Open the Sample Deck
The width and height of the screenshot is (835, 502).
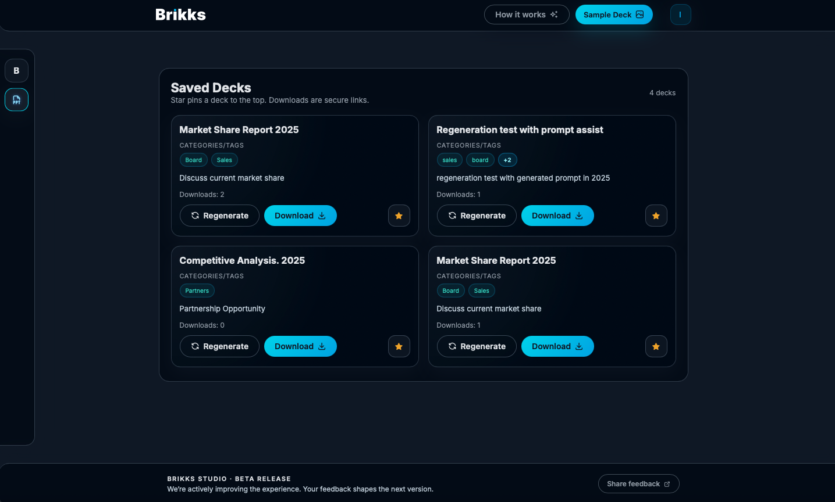614,15
